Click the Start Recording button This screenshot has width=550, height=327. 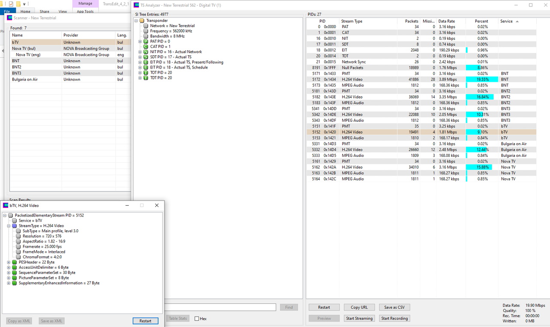click(394, 318)
